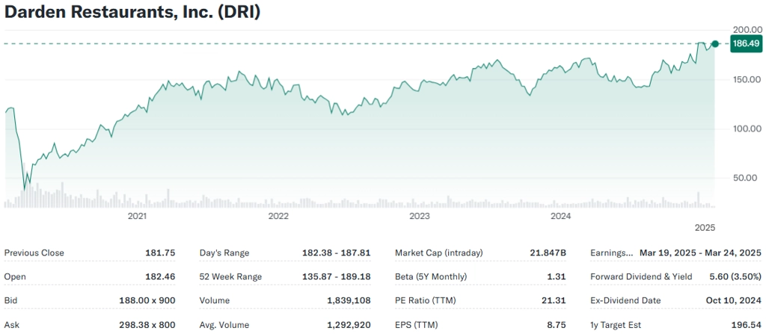Click the Open value 182.46

click(x=160, y=277)
